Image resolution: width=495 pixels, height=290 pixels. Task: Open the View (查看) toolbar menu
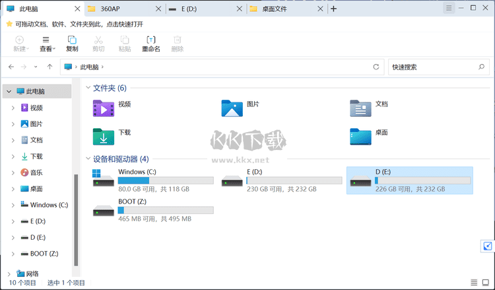click(x=46, y=44)
